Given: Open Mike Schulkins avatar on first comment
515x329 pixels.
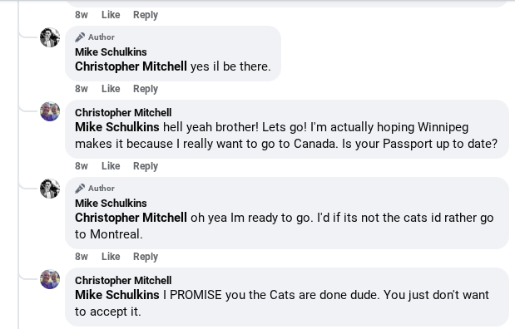Looking at the screenshot, I should click(x=50, y=37).
